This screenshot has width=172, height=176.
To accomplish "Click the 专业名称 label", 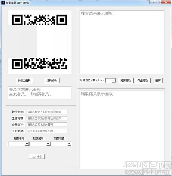I will (18, 131).
